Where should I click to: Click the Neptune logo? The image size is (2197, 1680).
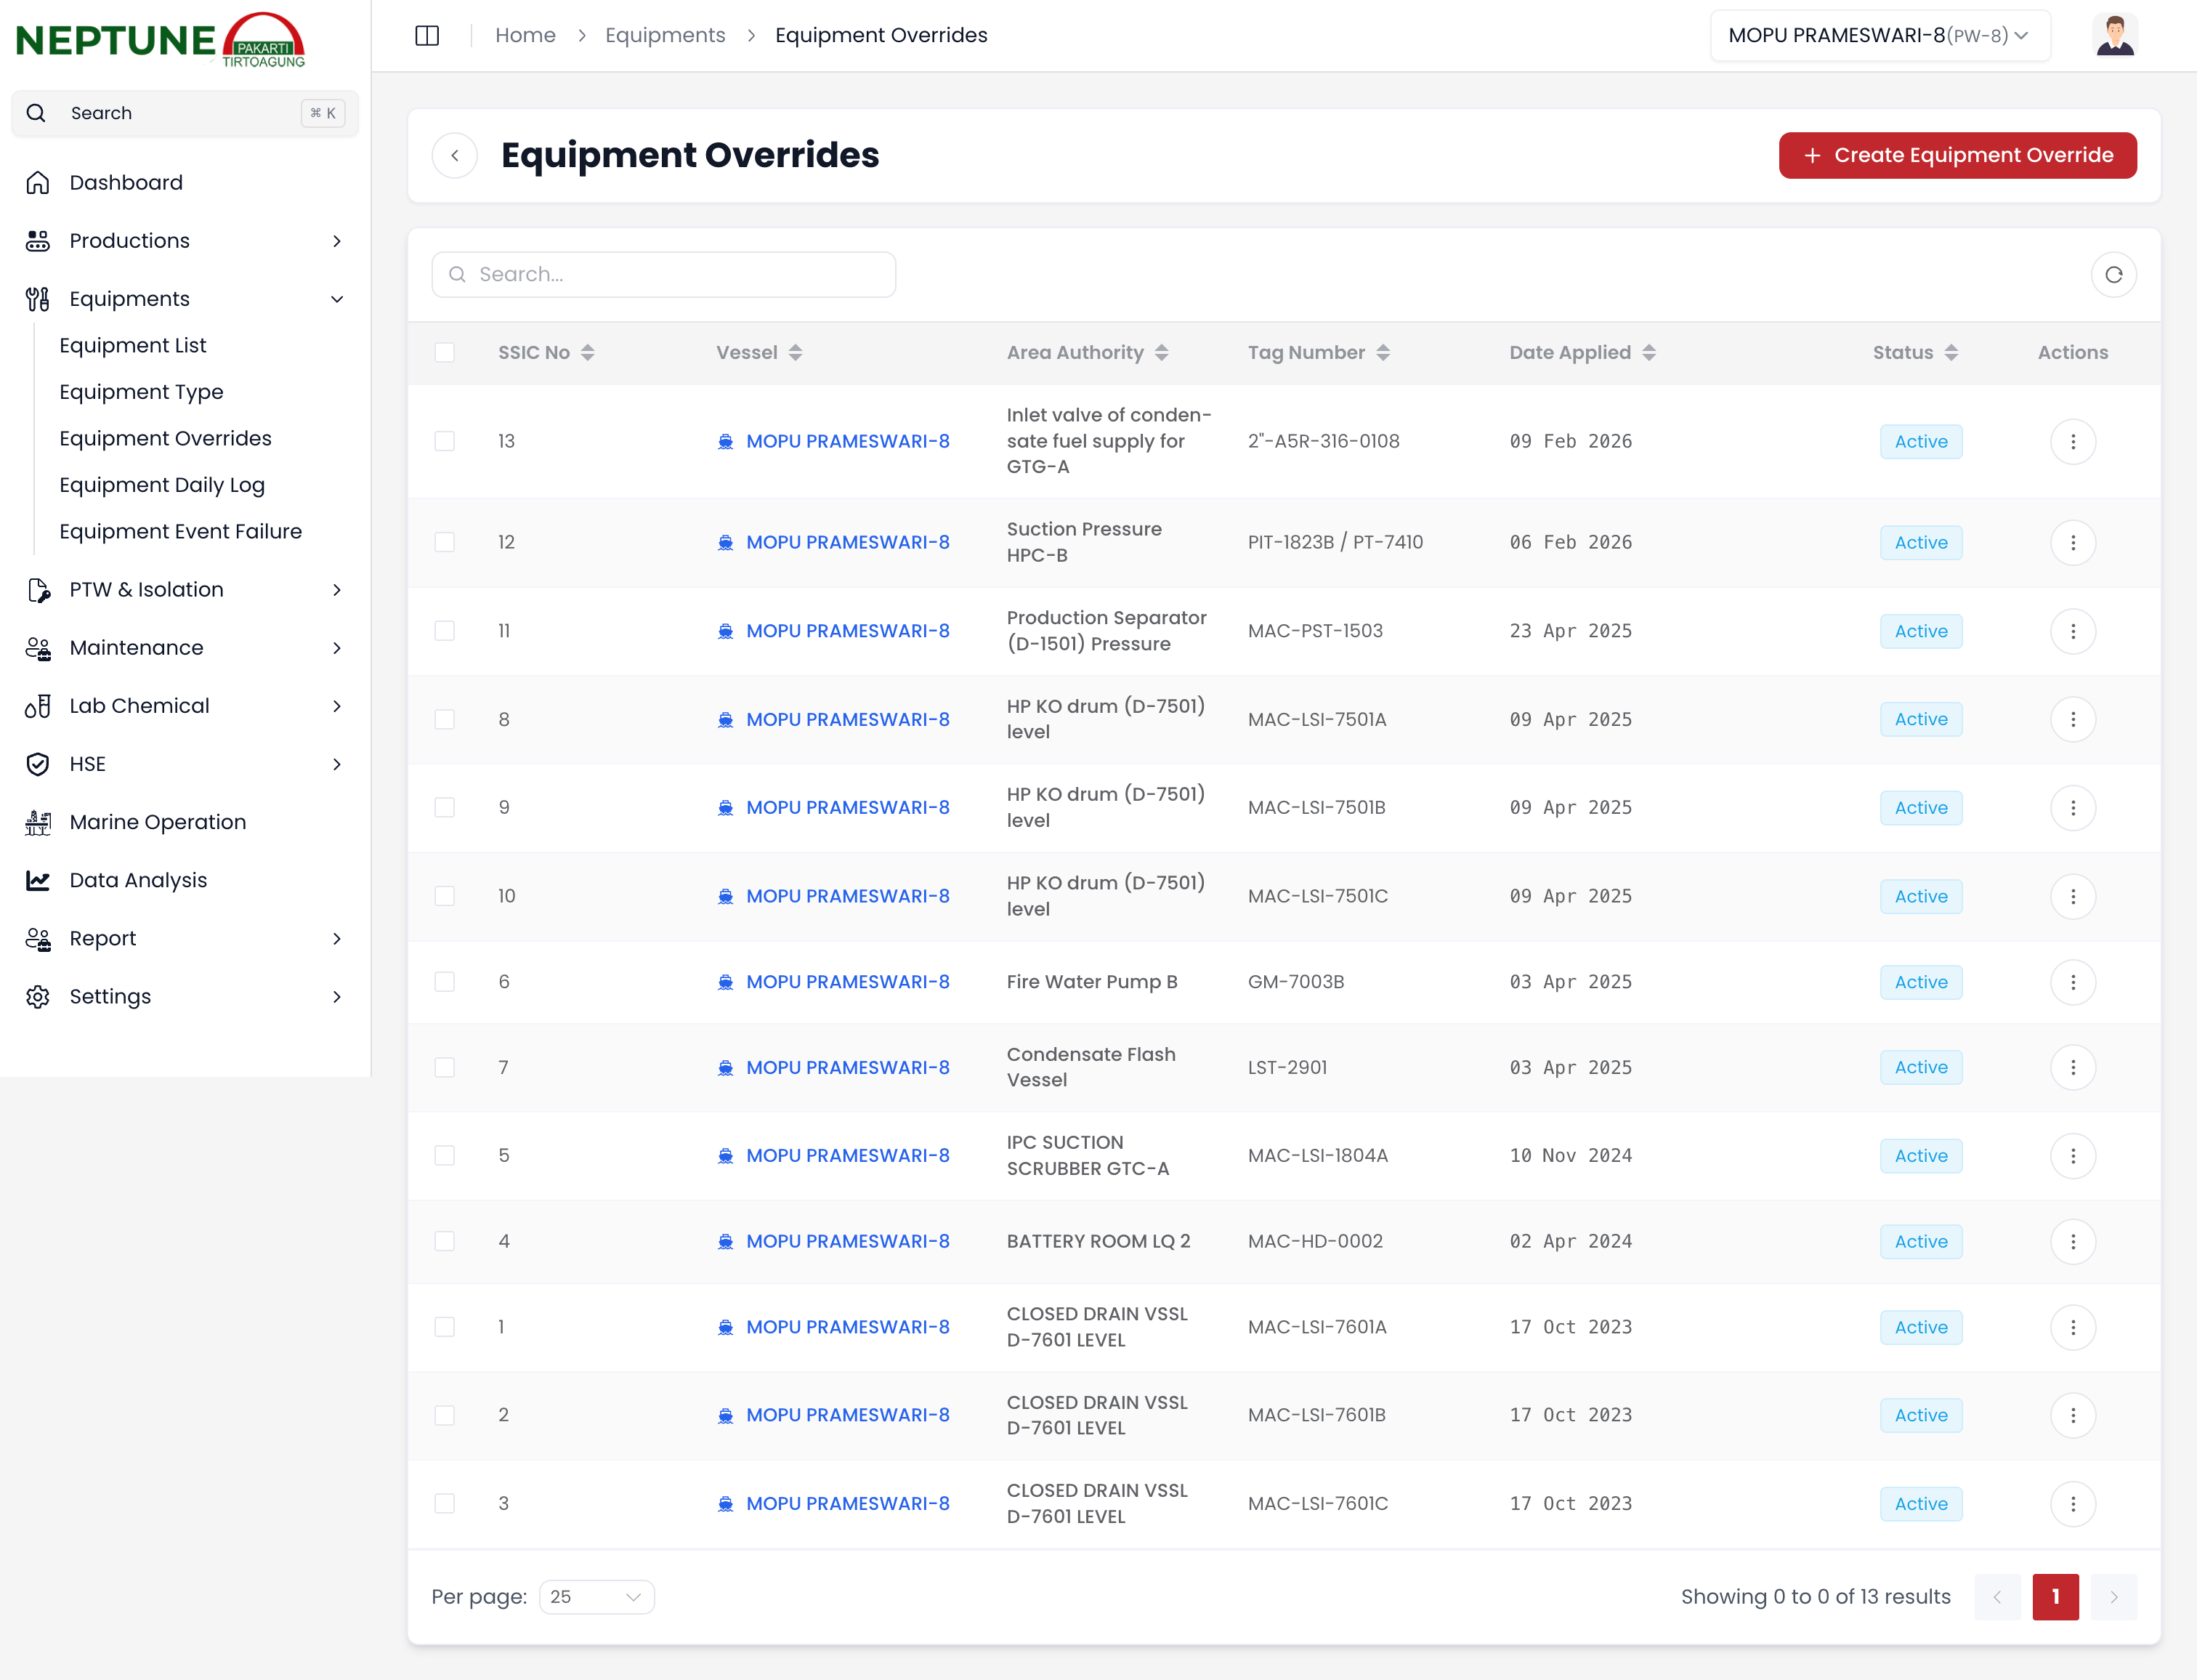coord(160,41)
